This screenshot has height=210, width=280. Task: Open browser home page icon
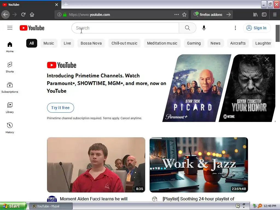click(x=32, y=15)
